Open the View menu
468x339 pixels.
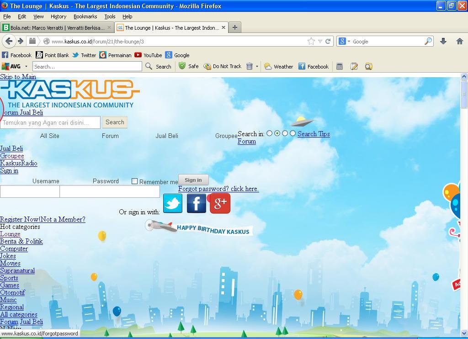(38, 16)
